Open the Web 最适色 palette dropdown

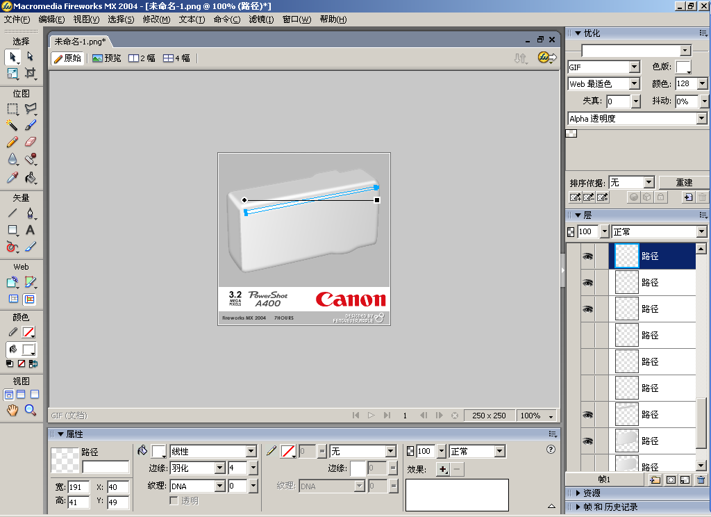click(x=635, y=84)
